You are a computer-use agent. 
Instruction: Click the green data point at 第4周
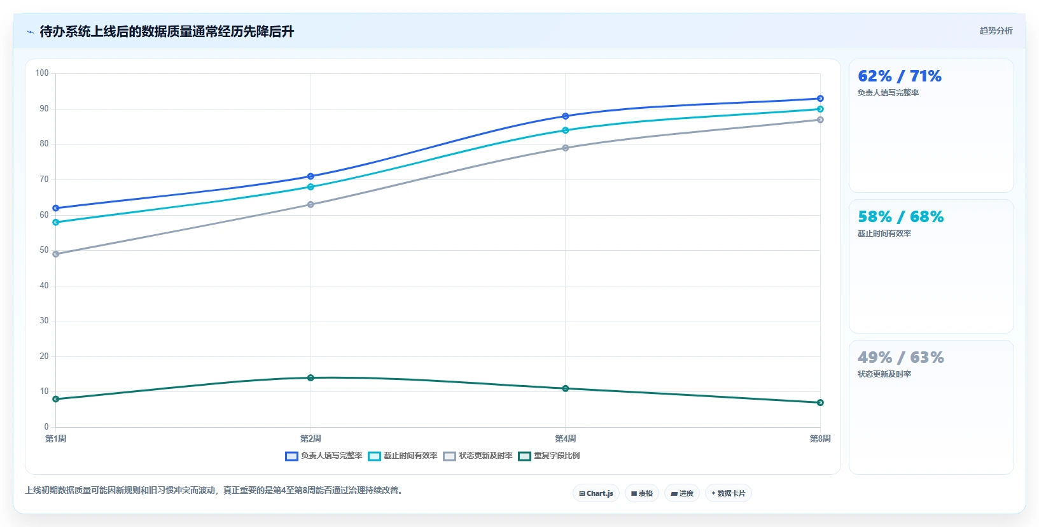(566, 388)
